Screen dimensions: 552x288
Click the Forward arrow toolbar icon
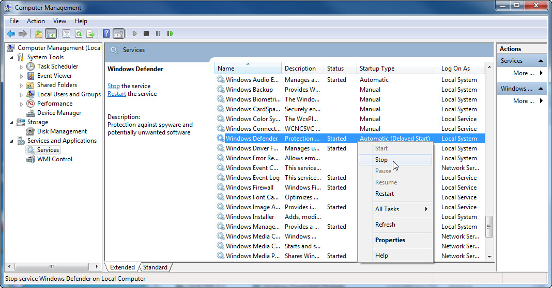(23, 33)
